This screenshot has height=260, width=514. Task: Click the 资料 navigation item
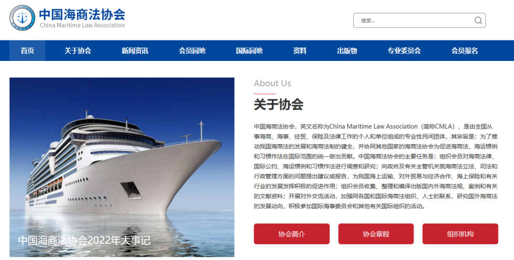tap(300, 50)
